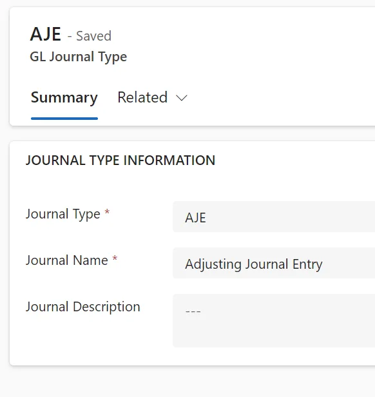Select the JOURNAL TYPE INFORMATION section header
The height and width of the screenshot is (397, 375).
point(120,160)
